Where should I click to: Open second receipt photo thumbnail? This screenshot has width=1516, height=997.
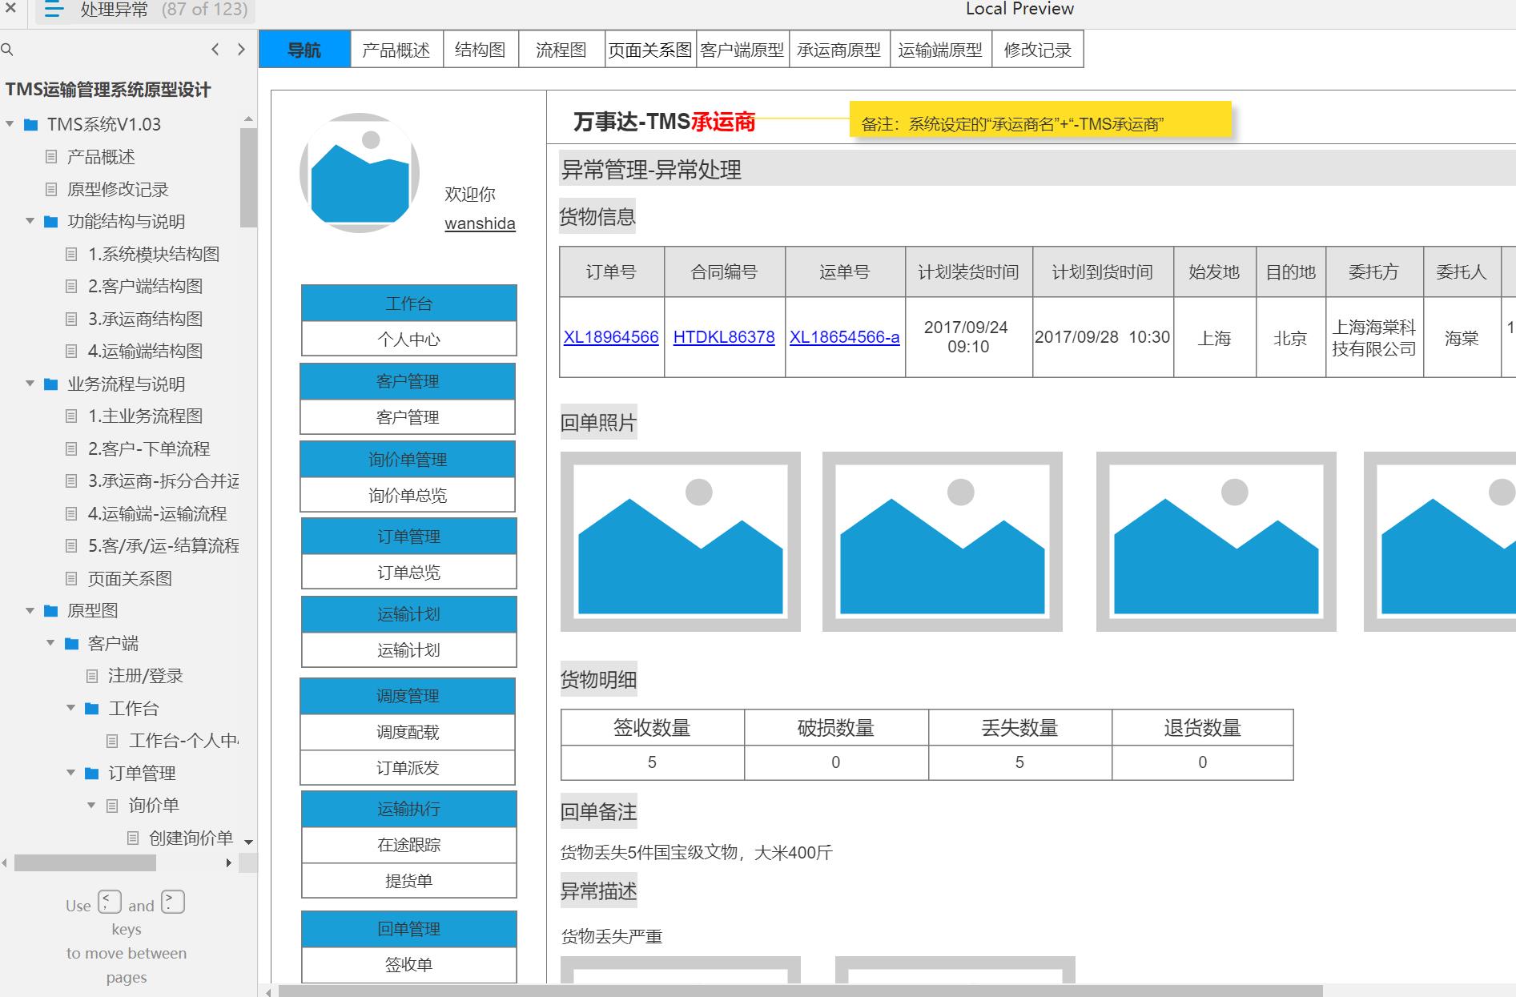(x=943, y=541)
